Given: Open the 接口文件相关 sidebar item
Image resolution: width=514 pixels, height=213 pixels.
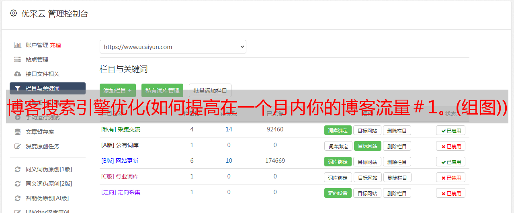Looking at the screenshot, I should [43, 74].
